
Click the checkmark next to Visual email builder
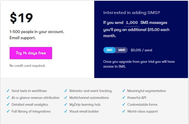point(66,111)
